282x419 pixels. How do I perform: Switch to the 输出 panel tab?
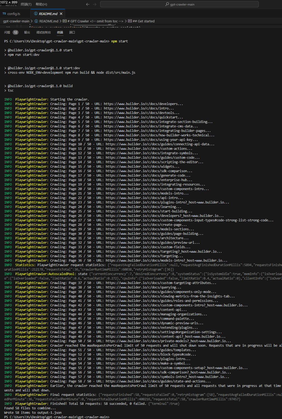pos(27,32)
